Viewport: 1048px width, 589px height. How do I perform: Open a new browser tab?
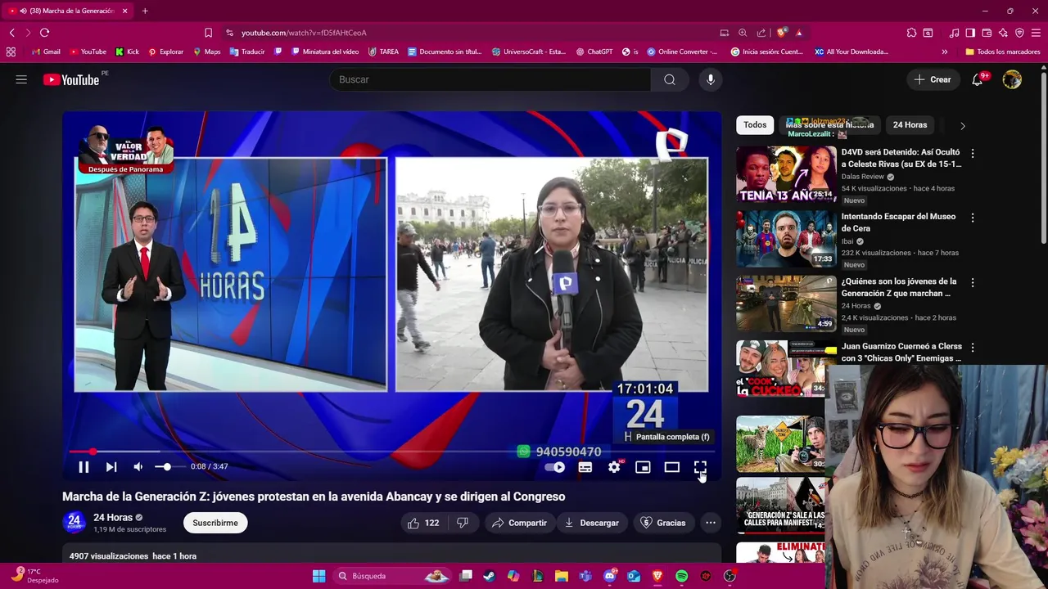145,11
